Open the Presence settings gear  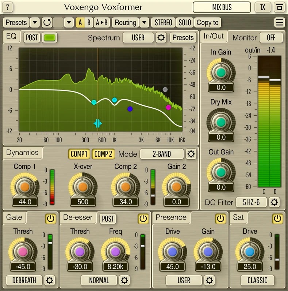pos(209,280)
